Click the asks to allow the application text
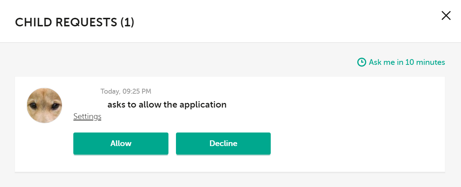The height and width of the screenshot is (187, 461). [167, 105]
